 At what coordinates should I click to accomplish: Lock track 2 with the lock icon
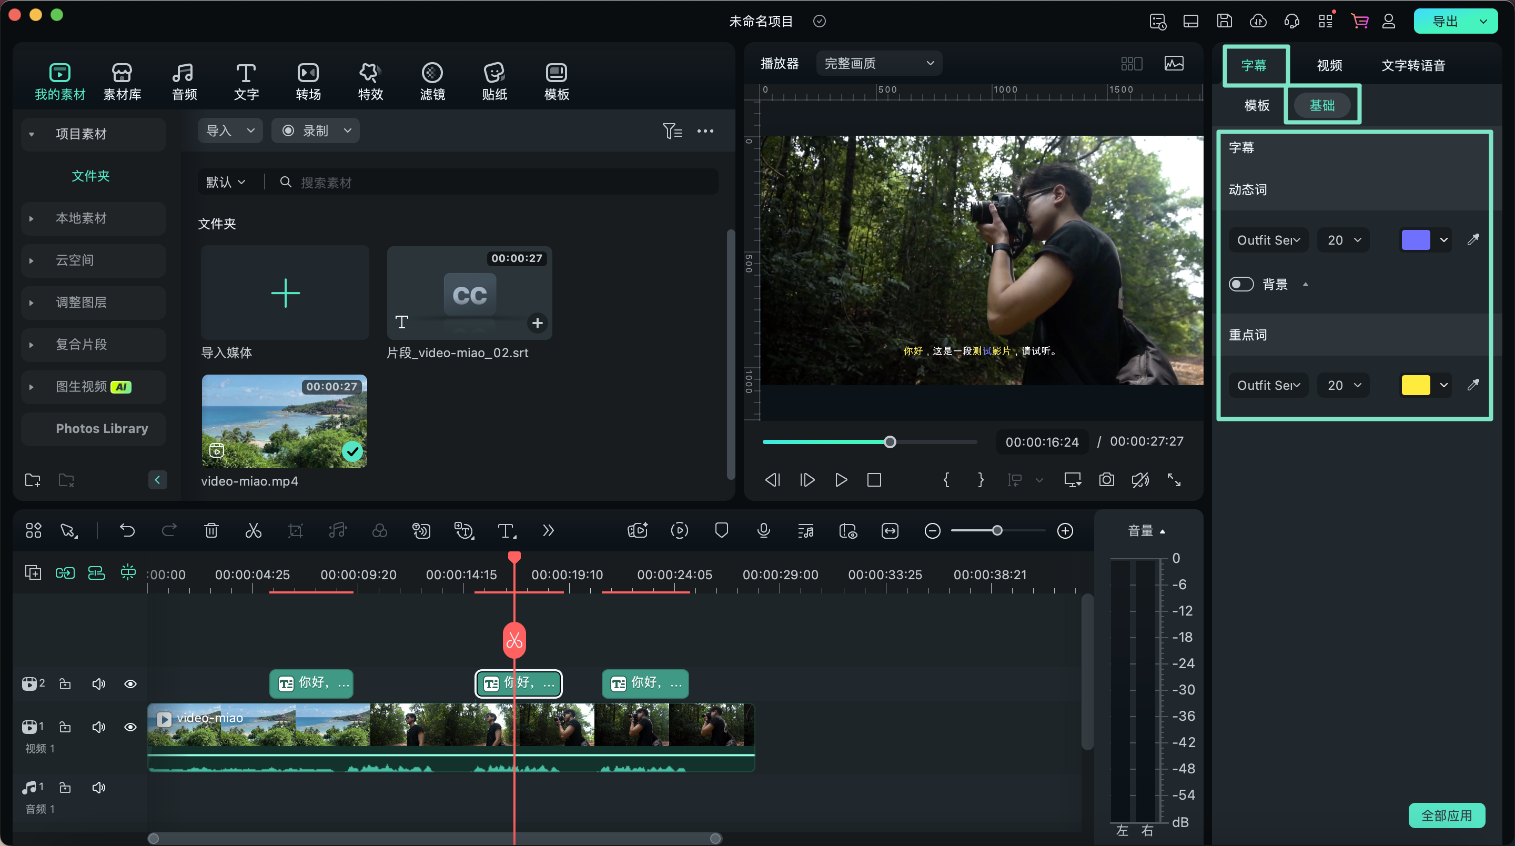[x=65, y=683]
